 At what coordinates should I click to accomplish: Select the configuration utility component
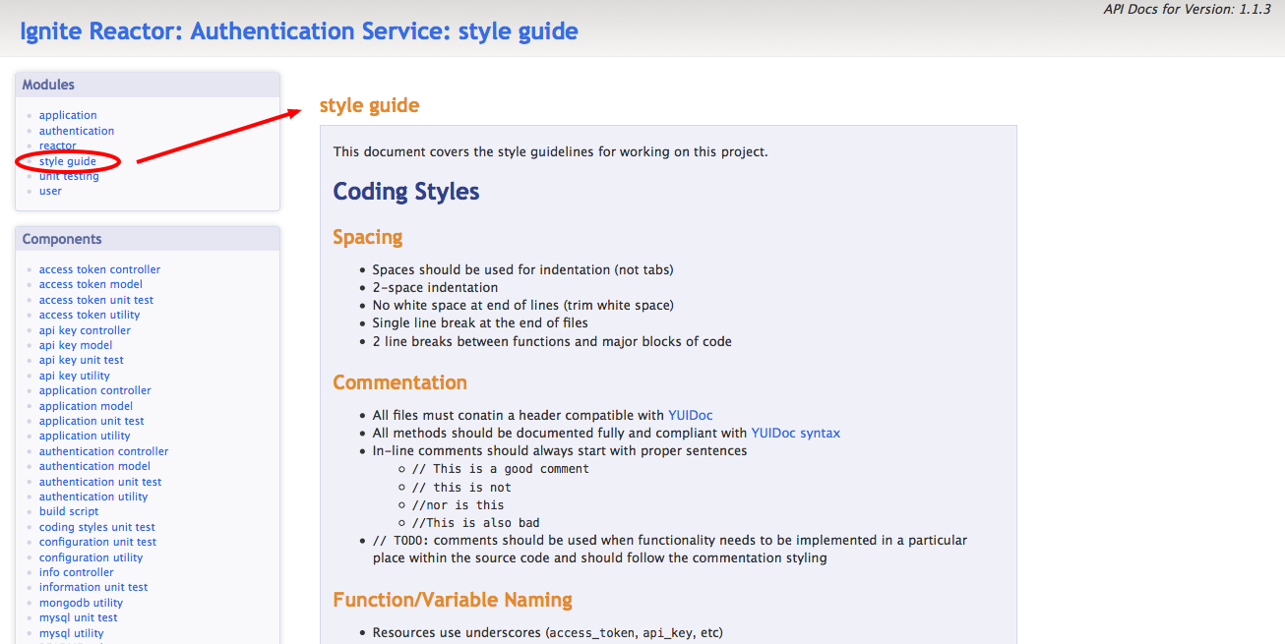91,556
